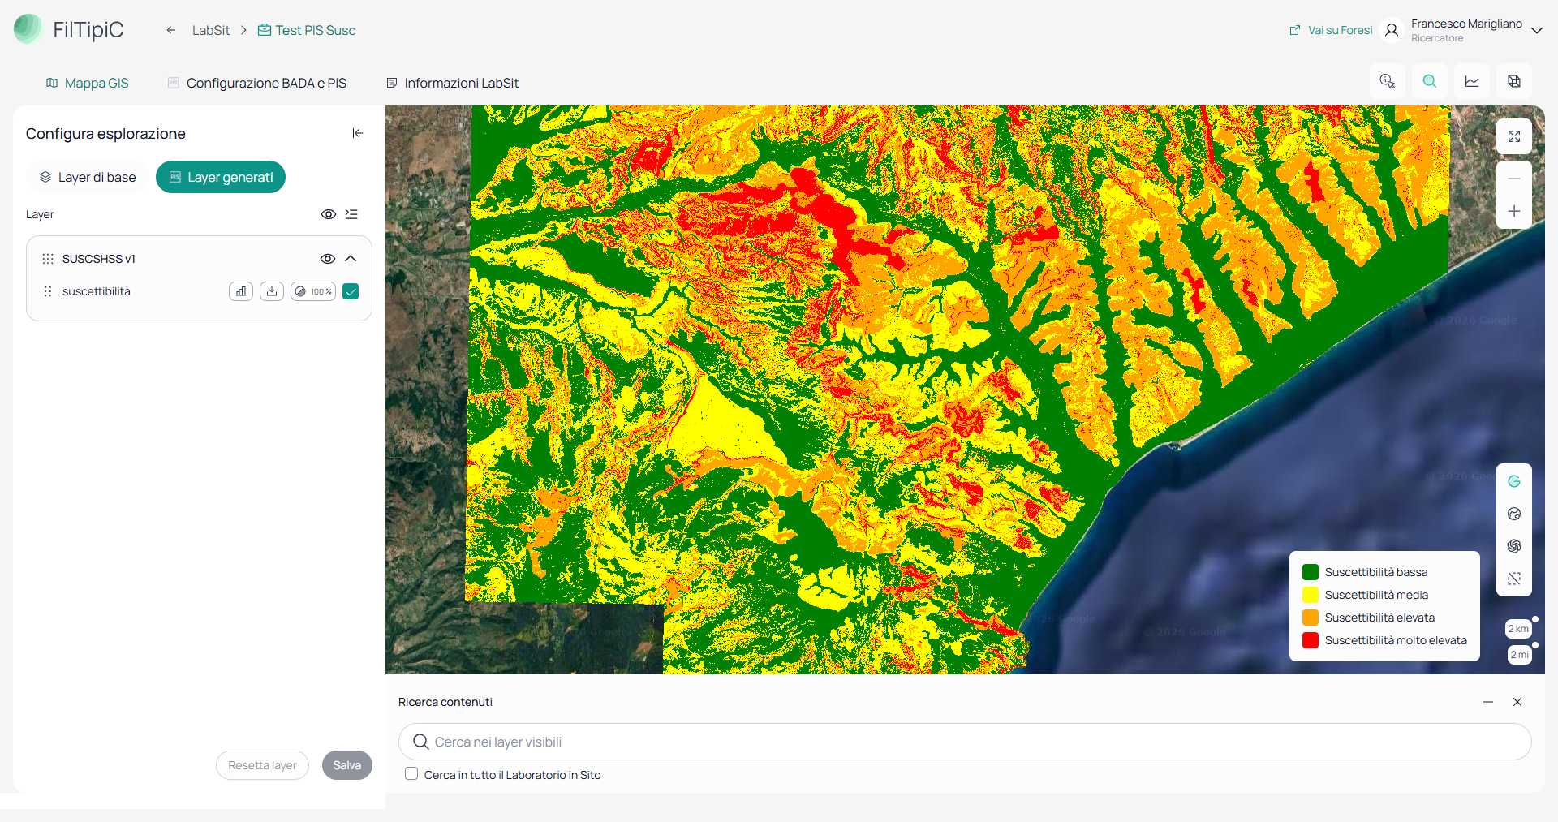The image size is (1558, 822).
Task: Go back with the left arrow icon
Action: pyautogui.click(x=171, y=30)
